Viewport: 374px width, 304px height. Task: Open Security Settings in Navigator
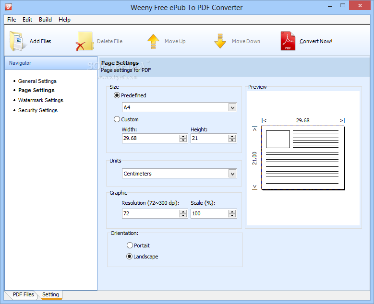coord(38,110)
